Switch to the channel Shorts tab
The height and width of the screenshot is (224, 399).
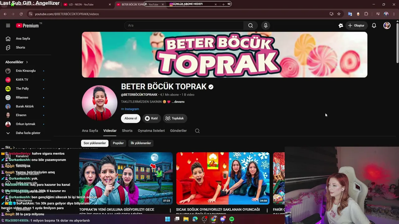click(127, 131)
